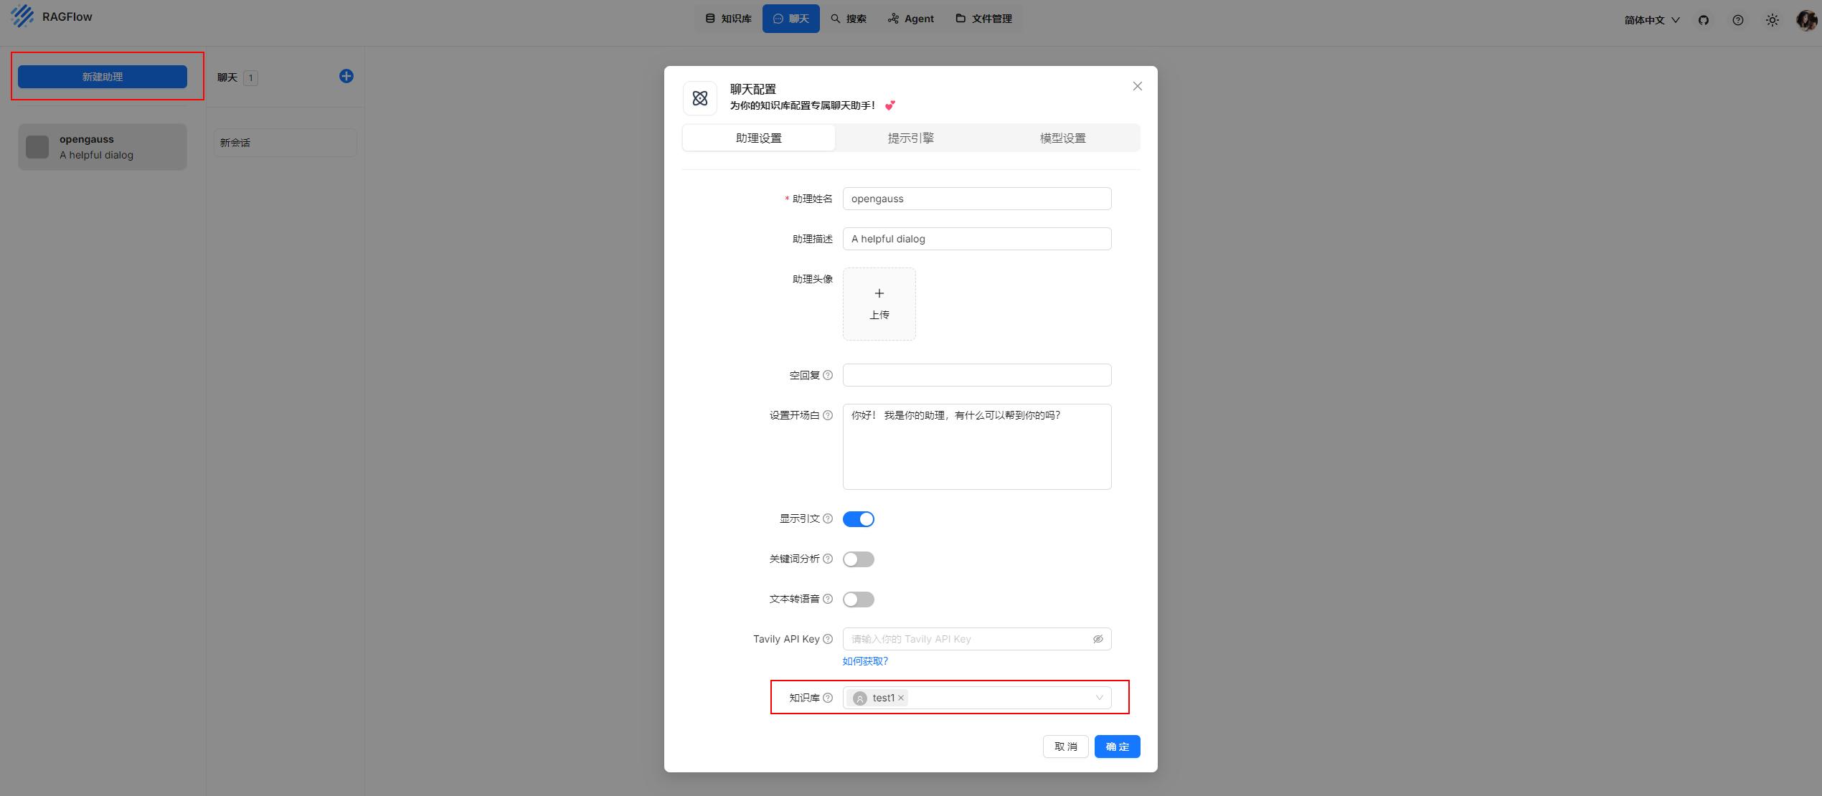Open GitHub repository icon in header
The width and height of the screenshot is (1822, 796).
pyautogui.click(x=1704, y=20)
